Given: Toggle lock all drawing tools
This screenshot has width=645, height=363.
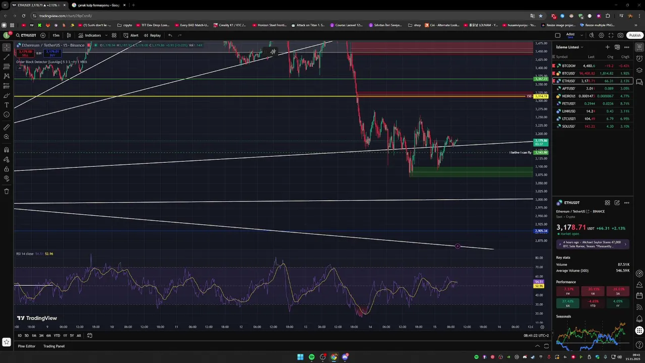Looking at the screenshot, I should pyautogui.click(x=7, y=169).
